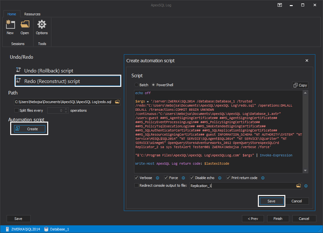This screenshot has width=323, height=233.
Task: Close the Create automation script dialog
Action: point(307,61)
